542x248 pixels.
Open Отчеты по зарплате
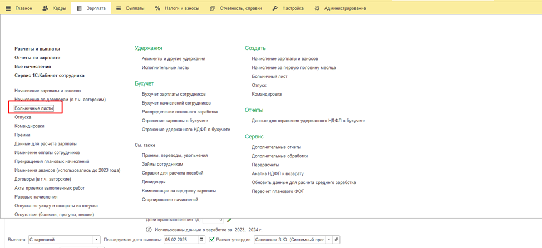(37, 58)
